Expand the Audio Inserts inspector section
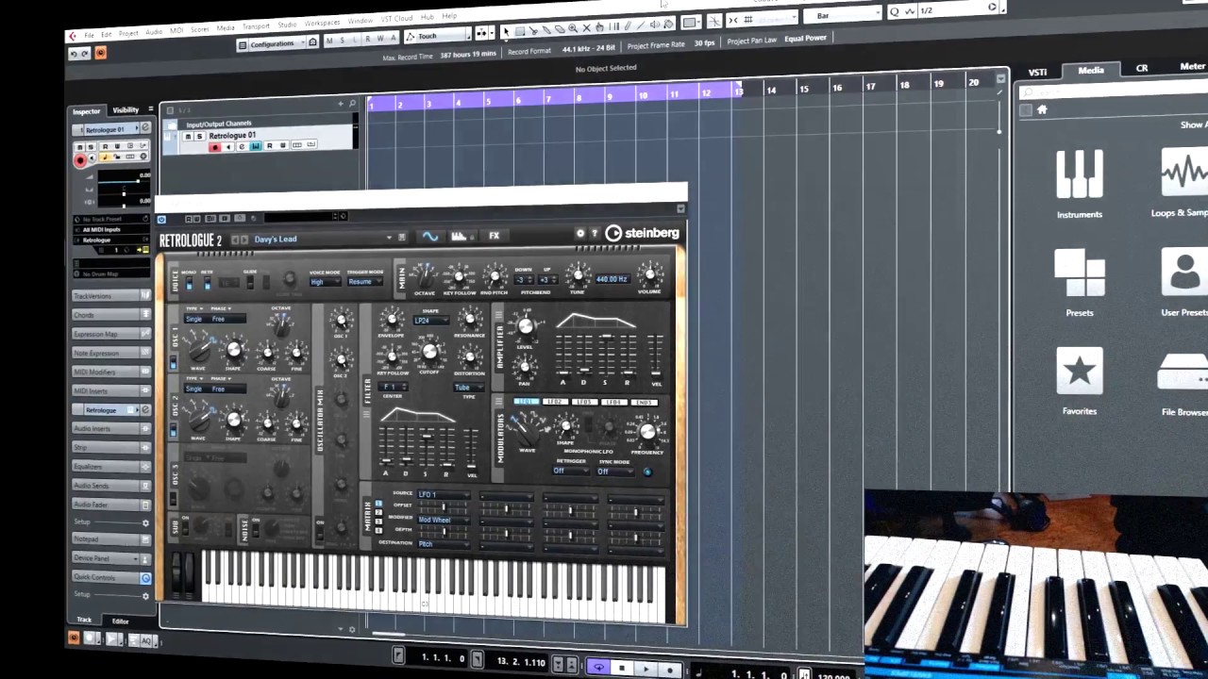Image resolution: width=1208 pixels, height=679 pixels. coord(111,428)
